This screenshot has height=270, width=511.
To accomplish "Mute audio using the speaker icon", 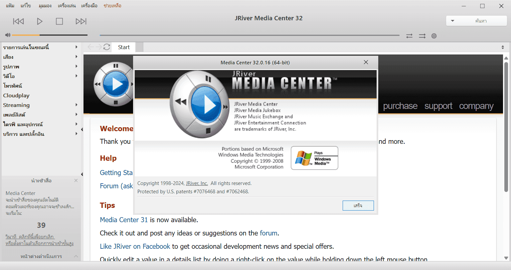I will 8,35.
